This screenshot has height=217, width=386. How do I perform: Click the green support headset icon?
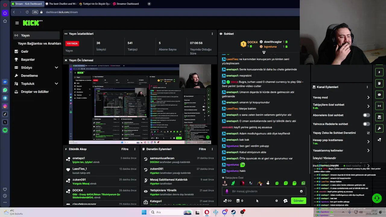point(377,198)
